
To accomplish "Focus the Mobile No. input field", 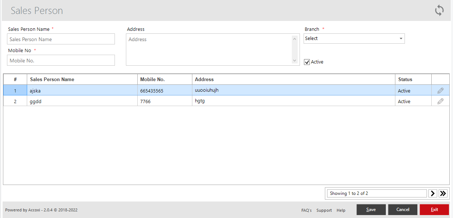I will click(61, 60).
